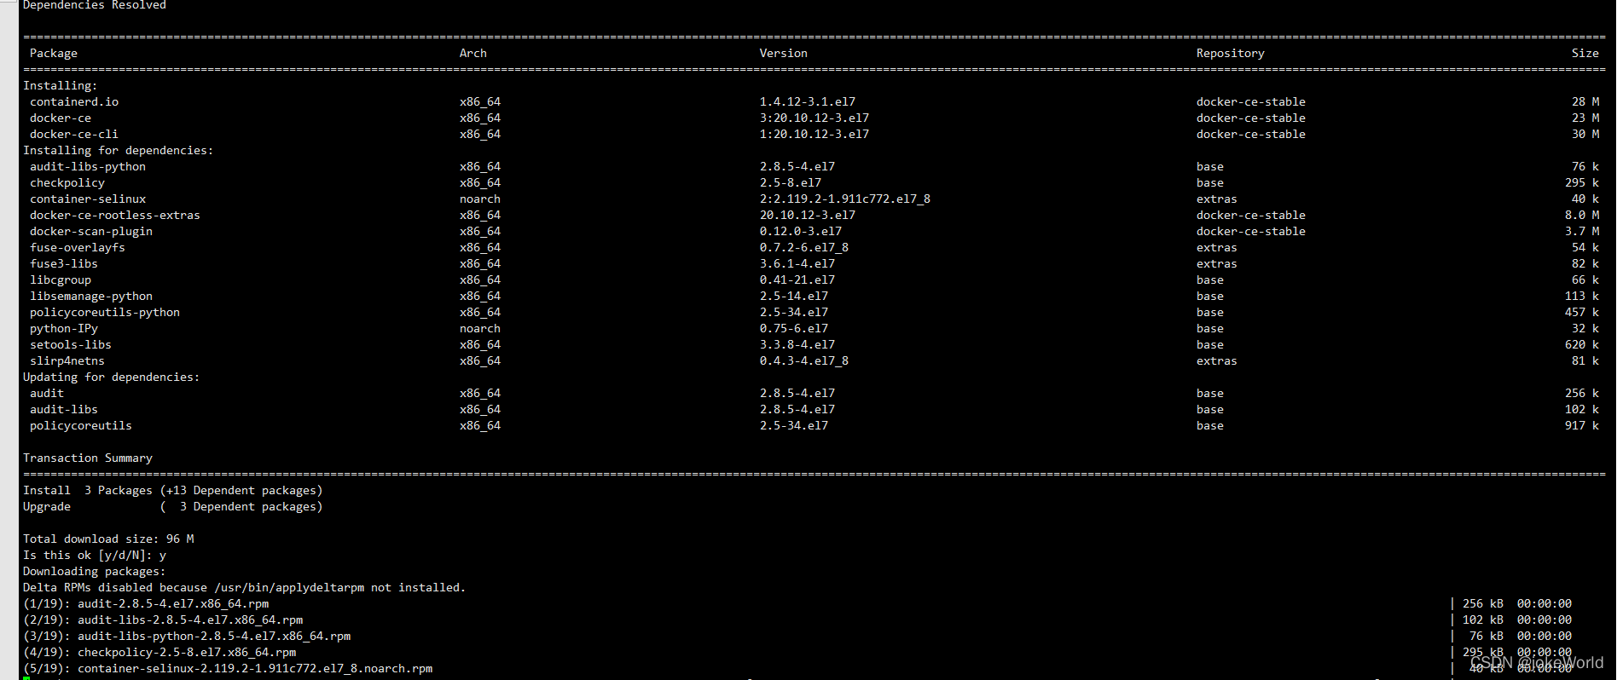Click the Installing: section heading

61,85
